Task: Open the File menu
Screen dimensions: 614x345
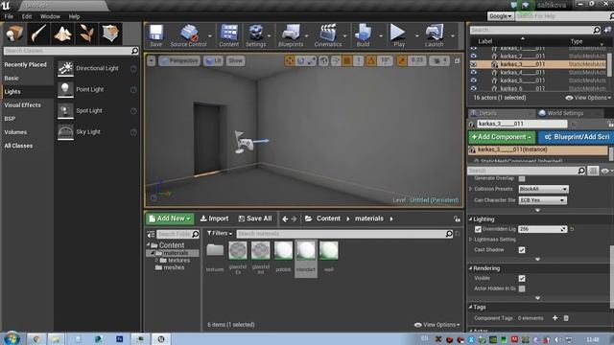Action: click(9, 16)
